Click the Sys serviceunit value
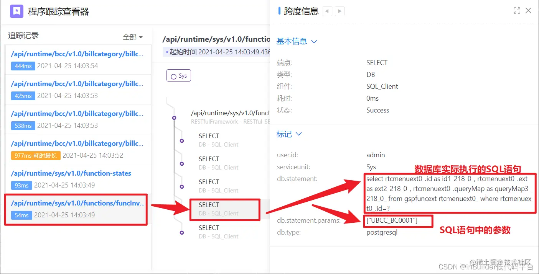Image resolution: width=539 pixels, height=274 pixels. (x=371, y=167)
